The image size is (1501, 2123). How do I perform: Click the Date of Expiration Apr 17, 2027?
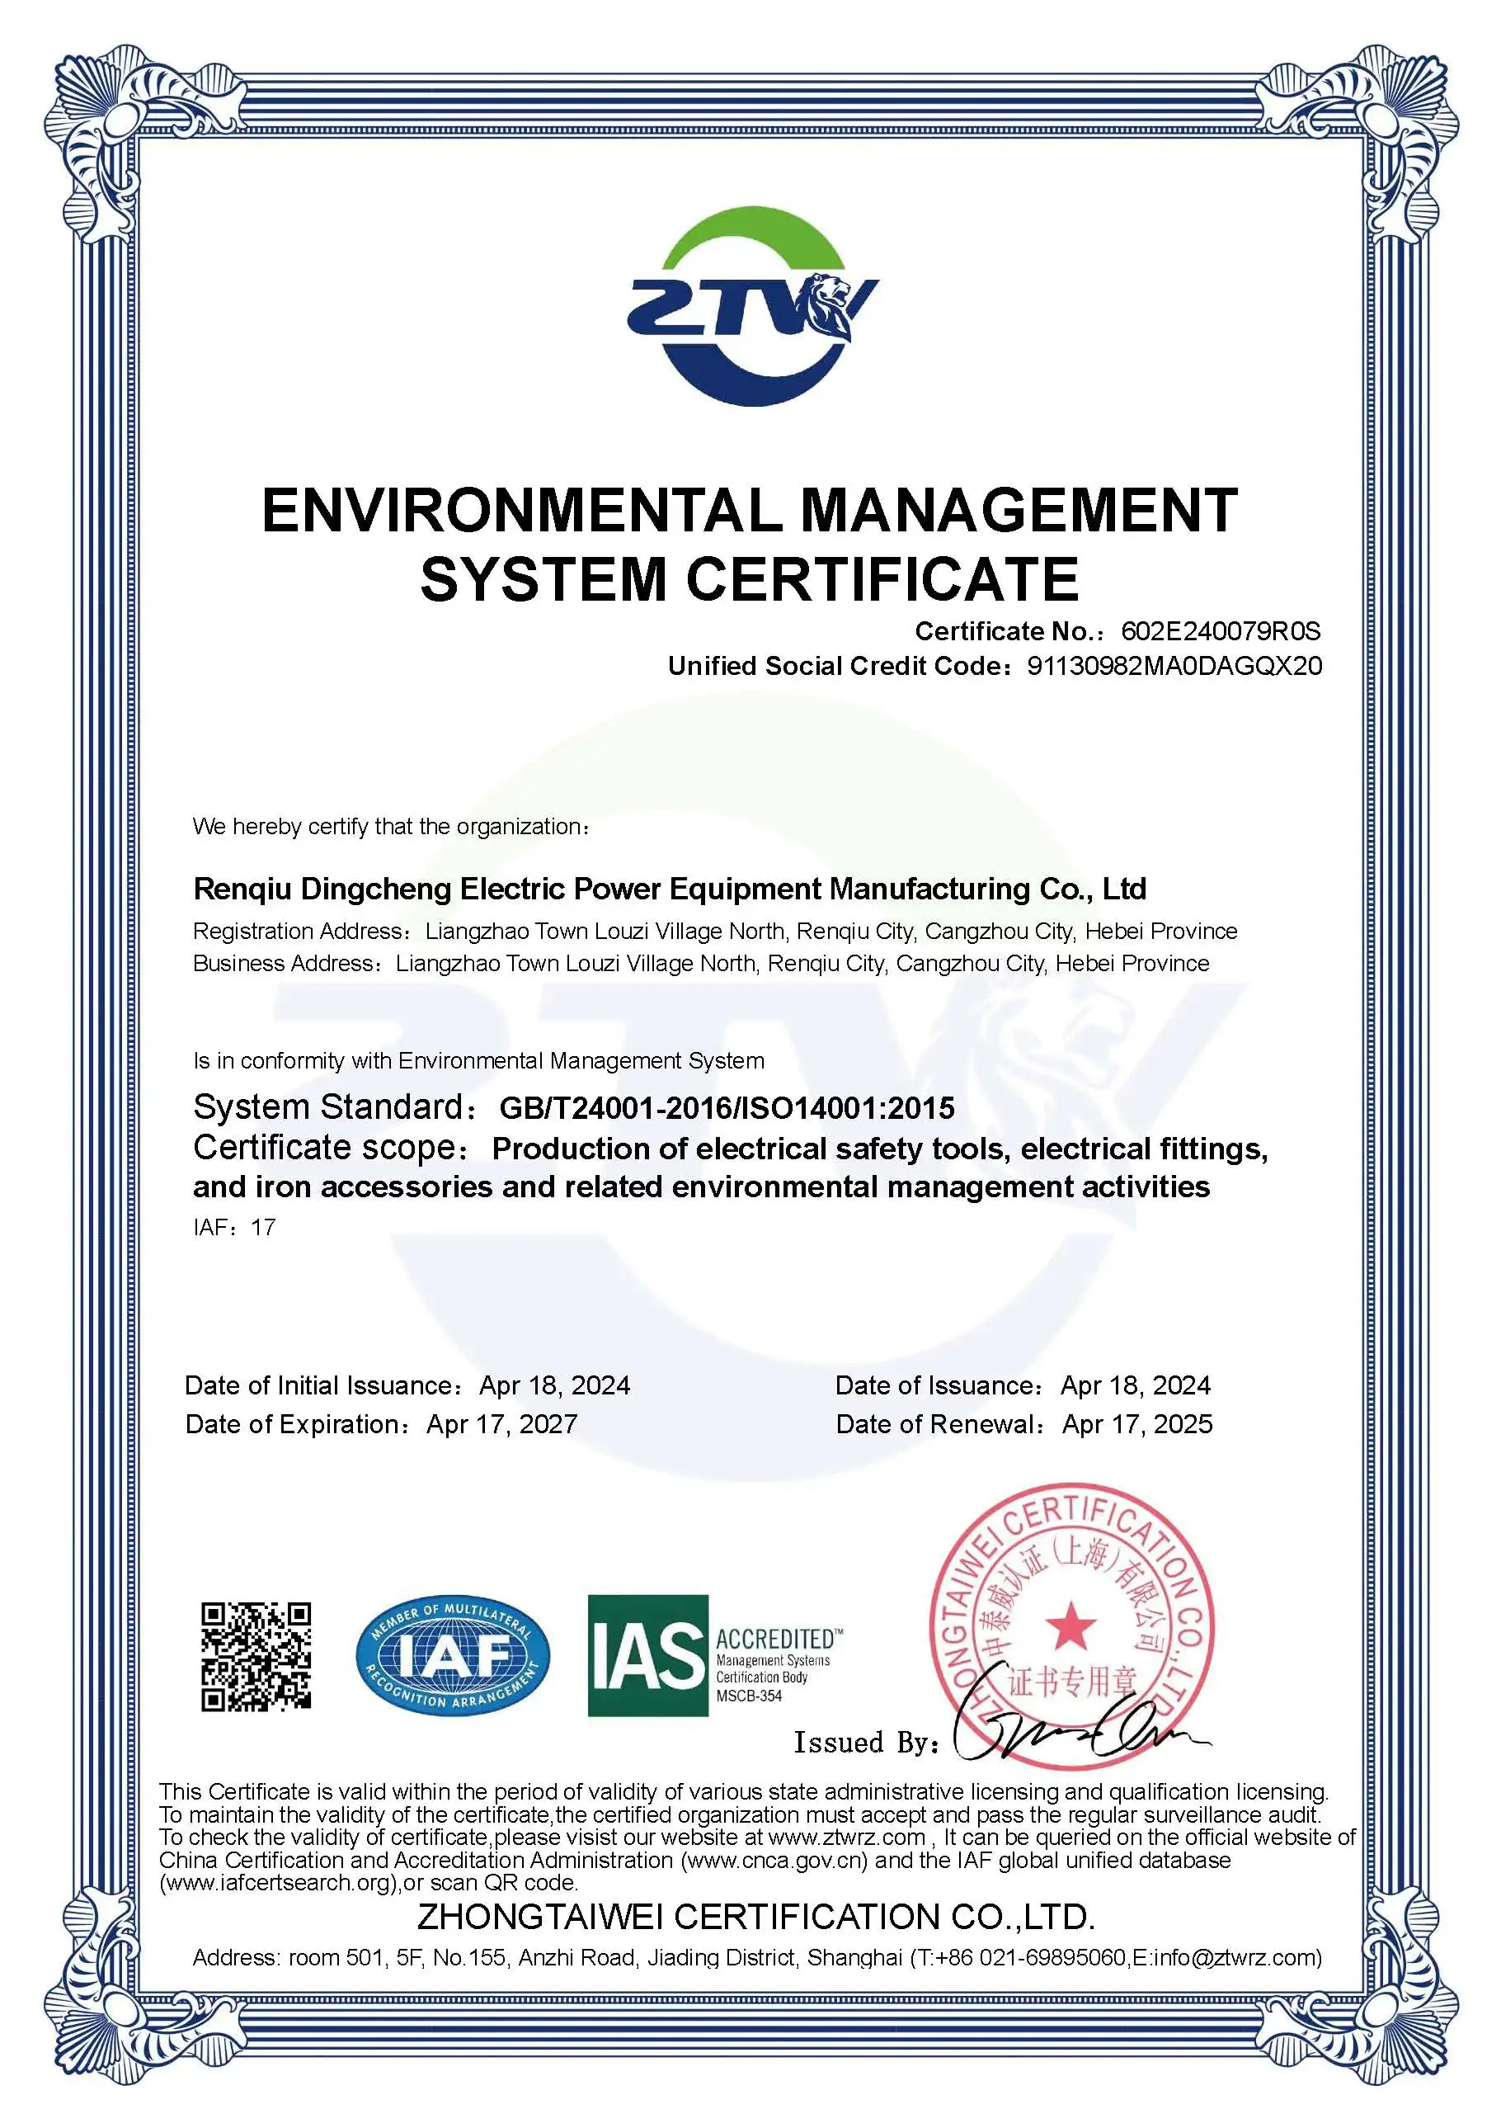[501, 1424]
